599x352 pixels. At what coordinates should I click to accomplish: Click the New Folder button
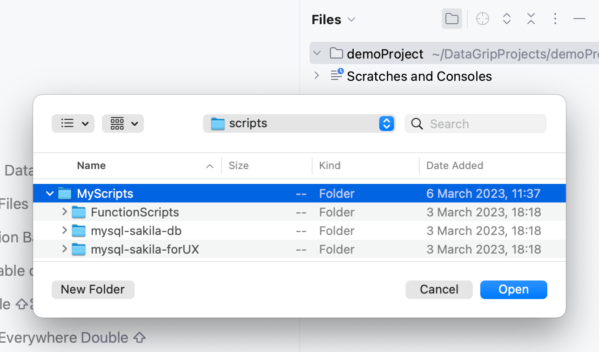93,289
